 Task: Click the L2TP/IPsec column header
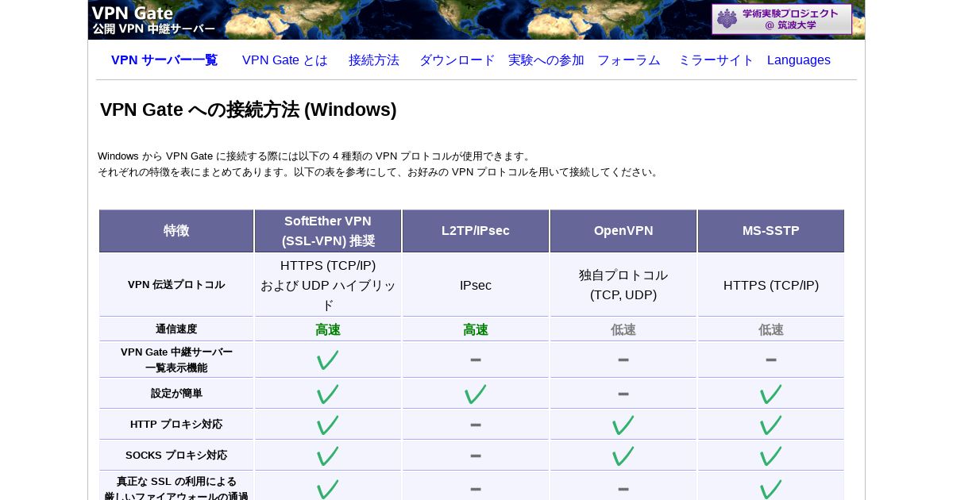pos(476,231)
